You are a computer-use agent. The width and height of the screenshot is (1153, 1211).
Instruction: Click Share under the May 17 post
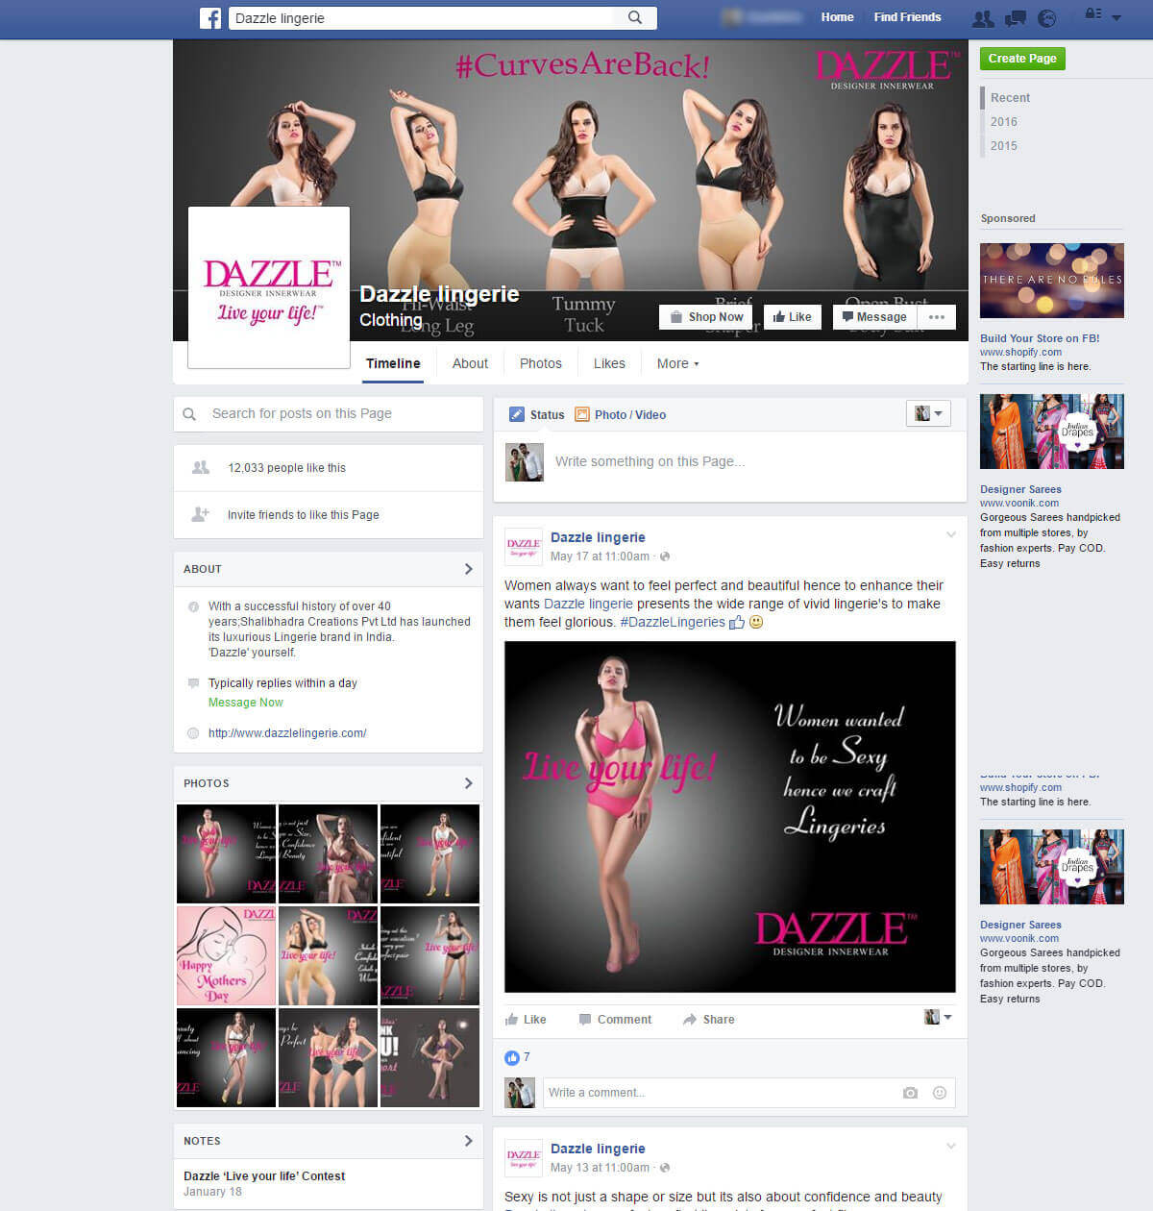(x=709, y=1020)
